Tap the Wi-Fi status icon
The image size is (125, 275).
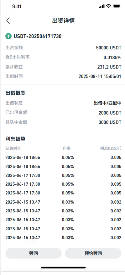(109, 6)
